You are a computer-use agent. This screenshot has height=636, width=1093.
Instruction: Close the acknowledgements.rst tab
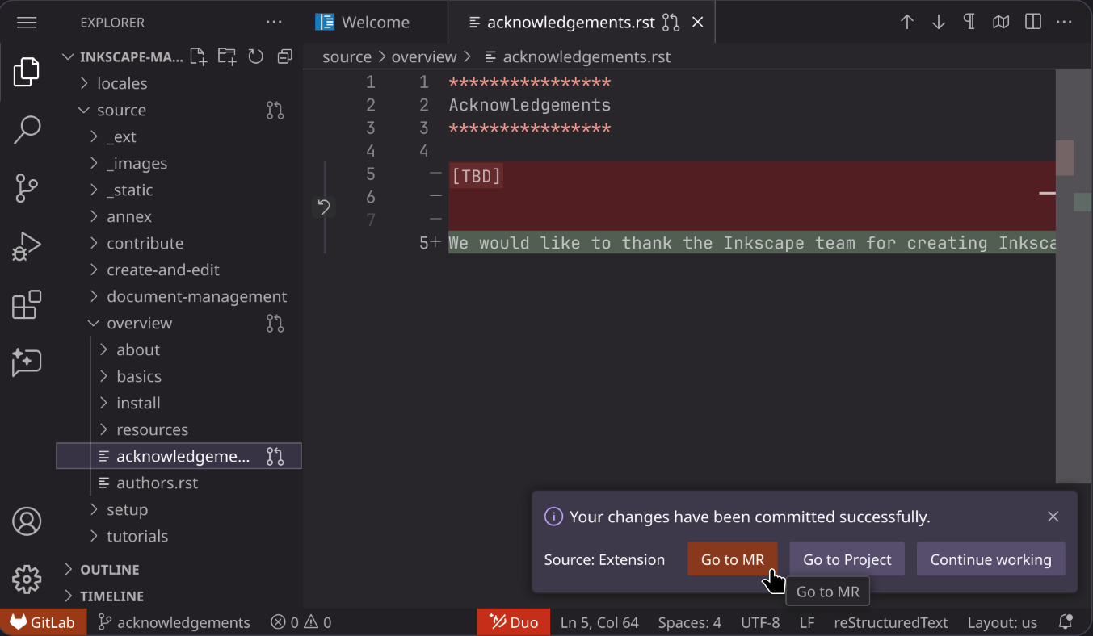coord(698,23)
